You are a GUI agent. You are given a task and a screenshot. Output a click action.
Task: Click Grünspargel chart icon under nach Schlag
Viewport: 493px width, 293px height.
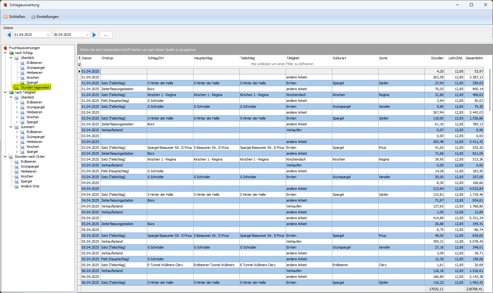pos(23,68)
